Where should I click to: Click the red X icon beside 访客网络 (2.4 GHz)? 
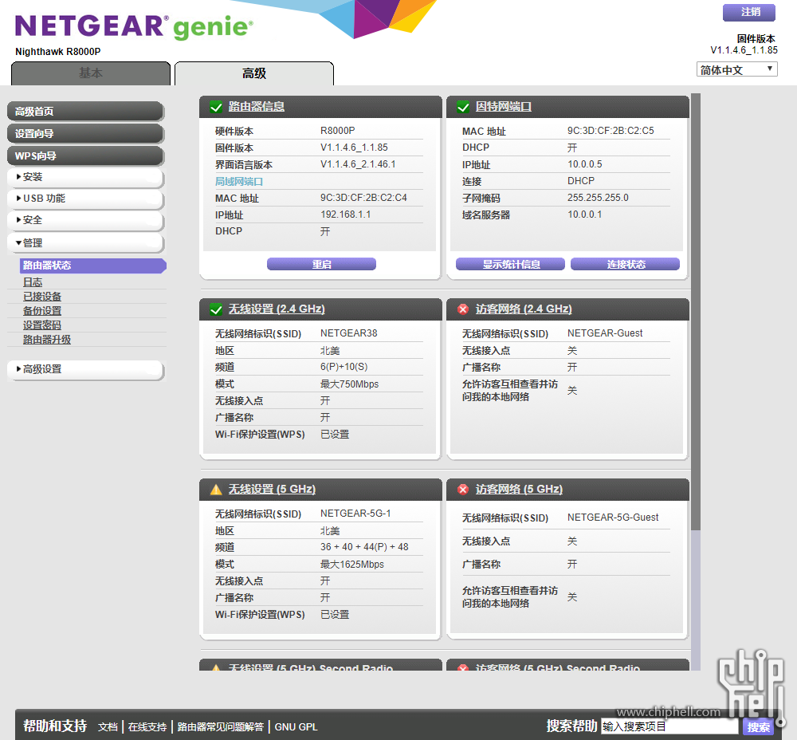coord(463,309)
